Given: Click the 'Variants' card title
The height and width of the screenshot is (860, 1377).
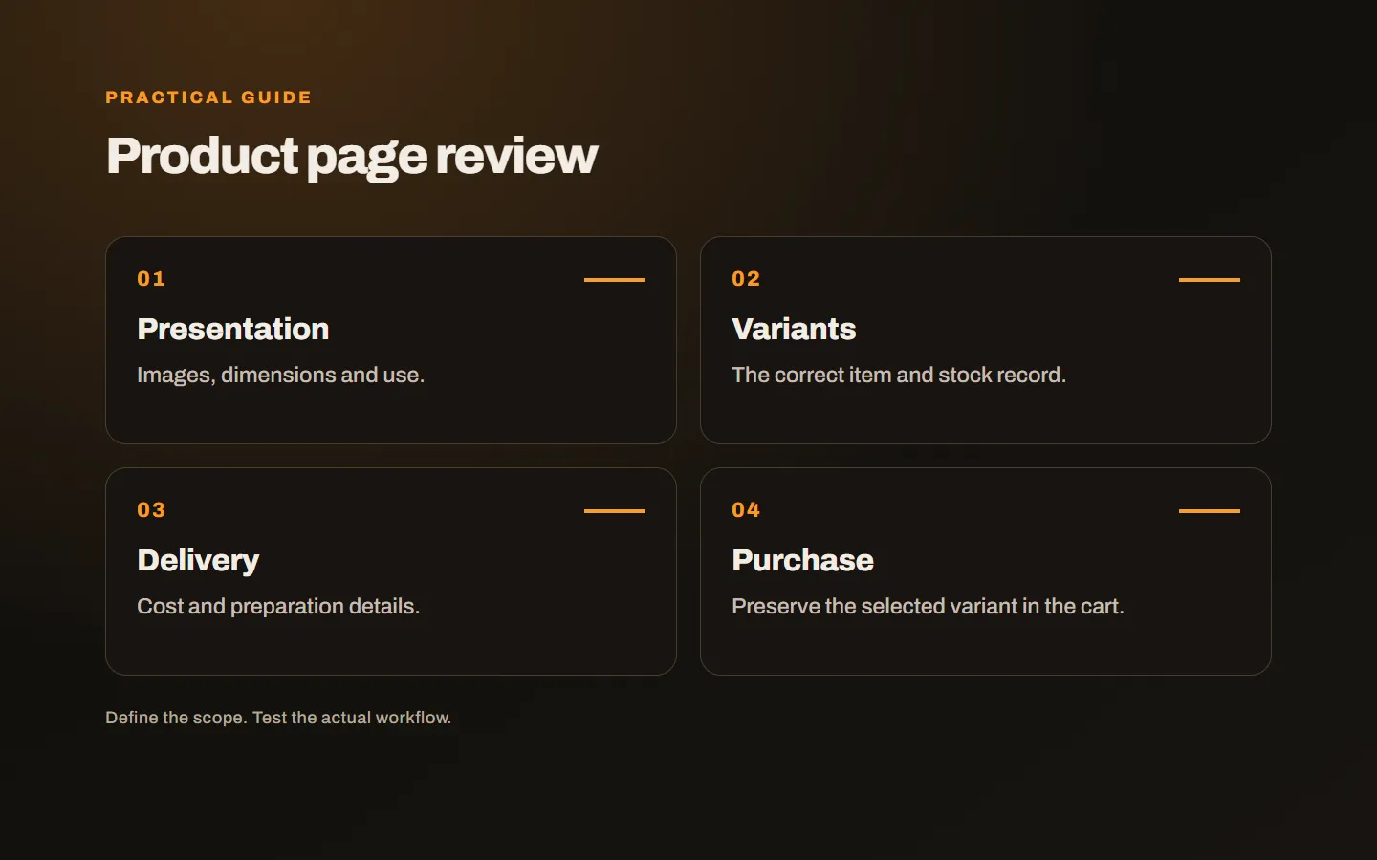Looking at the screenshot, I should (794, 329).
